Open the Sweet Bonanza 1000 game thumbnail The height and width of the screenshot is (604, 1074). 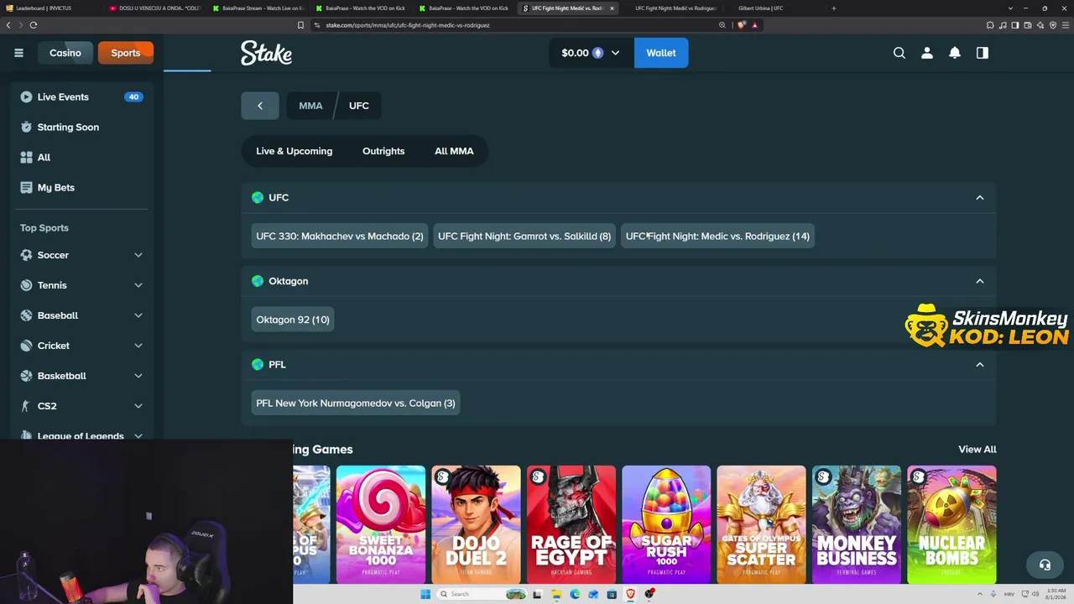pos(381,524)
